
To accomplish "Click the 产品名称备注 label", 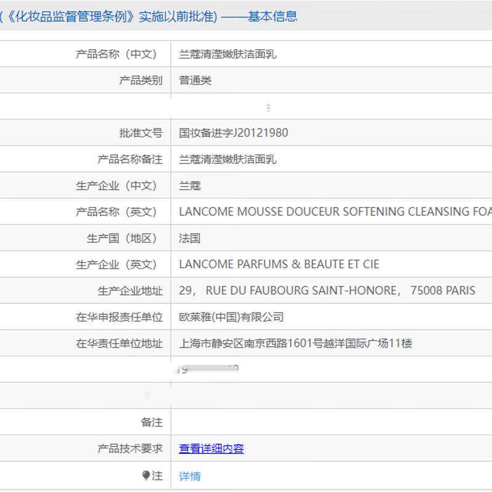I will click(130, 159).
